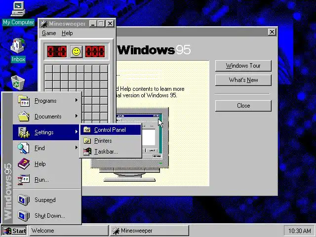The height and width of the screenshot is (237, 316).
Task: Choose Programs in the Start menu
Action: pos(47,101)
